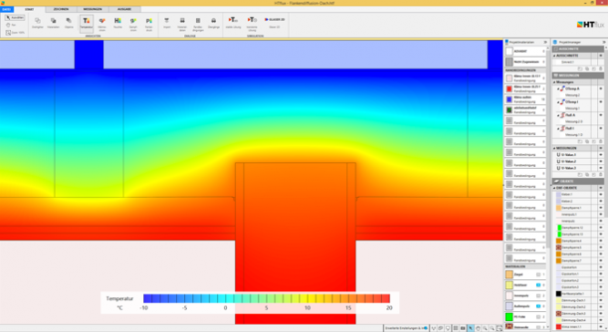Select the ADIABAT boundary entry
The width and height of the screenshot is (608, 332).
[x=525, y=51]
